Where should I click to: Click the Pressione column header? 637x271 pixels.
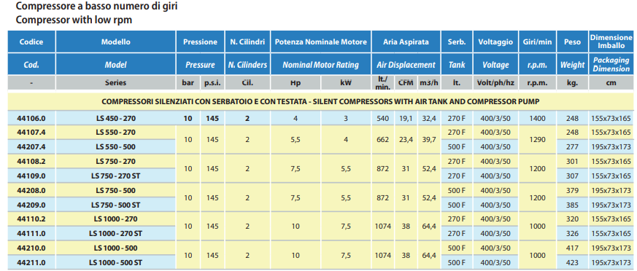[200, 42]
